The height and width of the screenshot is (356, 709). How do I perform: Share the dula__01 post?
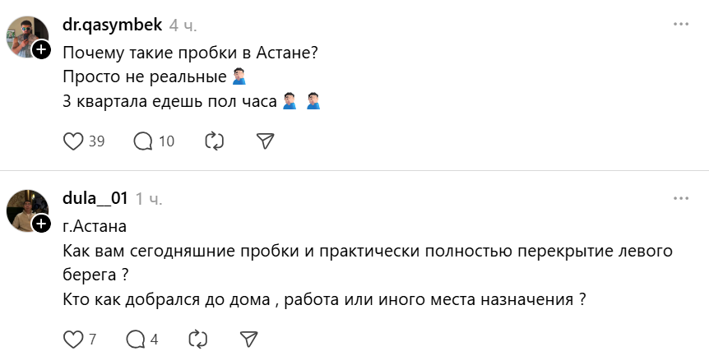[248, 339]
